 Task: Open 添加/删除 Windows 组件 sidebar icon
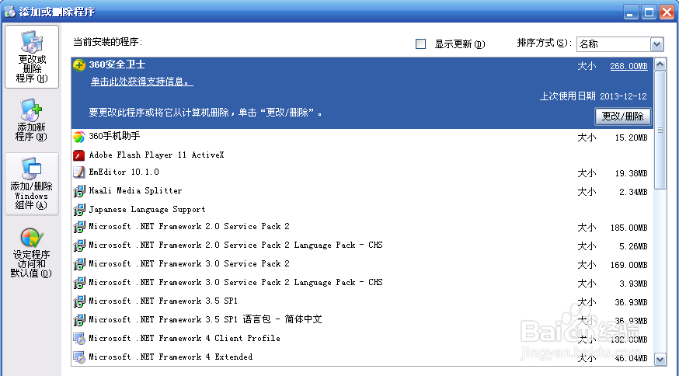point(32,183)
